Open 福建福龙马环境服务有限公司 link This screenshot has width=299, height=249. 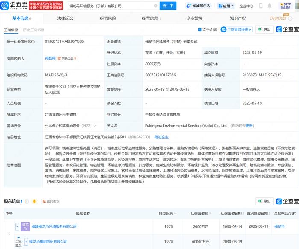(54, 226)
